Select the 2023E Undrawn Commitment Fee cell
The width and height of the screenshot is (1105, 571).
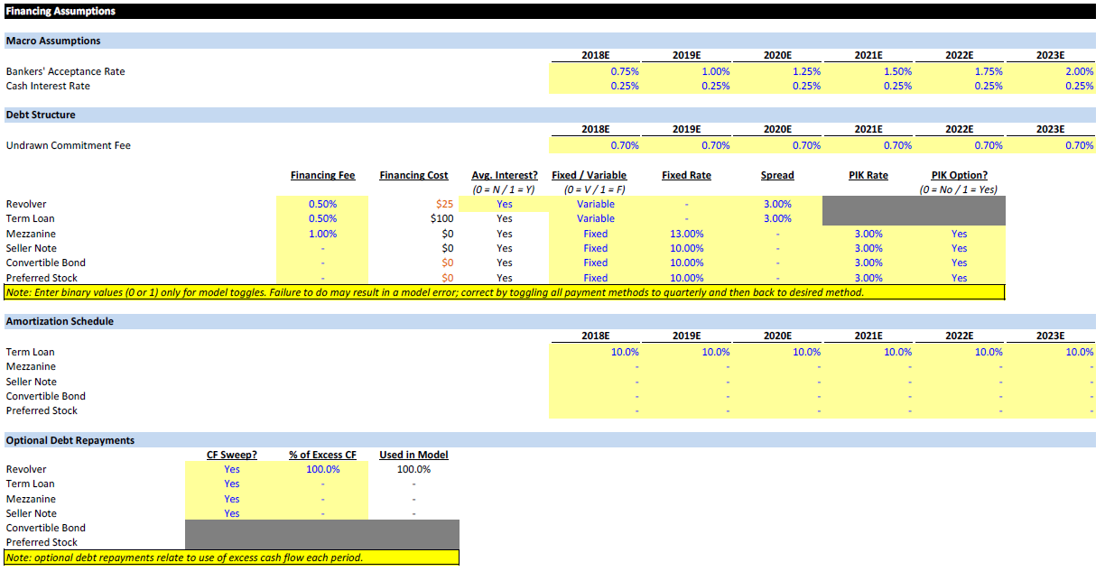point(1050,145)
